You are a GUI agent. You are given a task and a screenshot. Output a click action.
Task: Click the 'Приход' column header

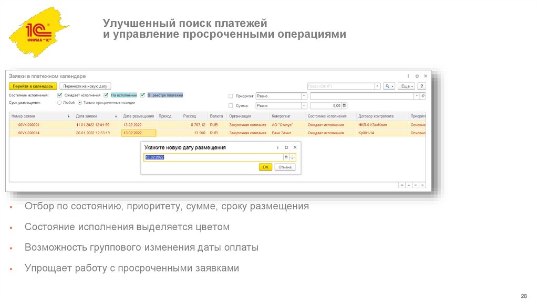(169, 116)
